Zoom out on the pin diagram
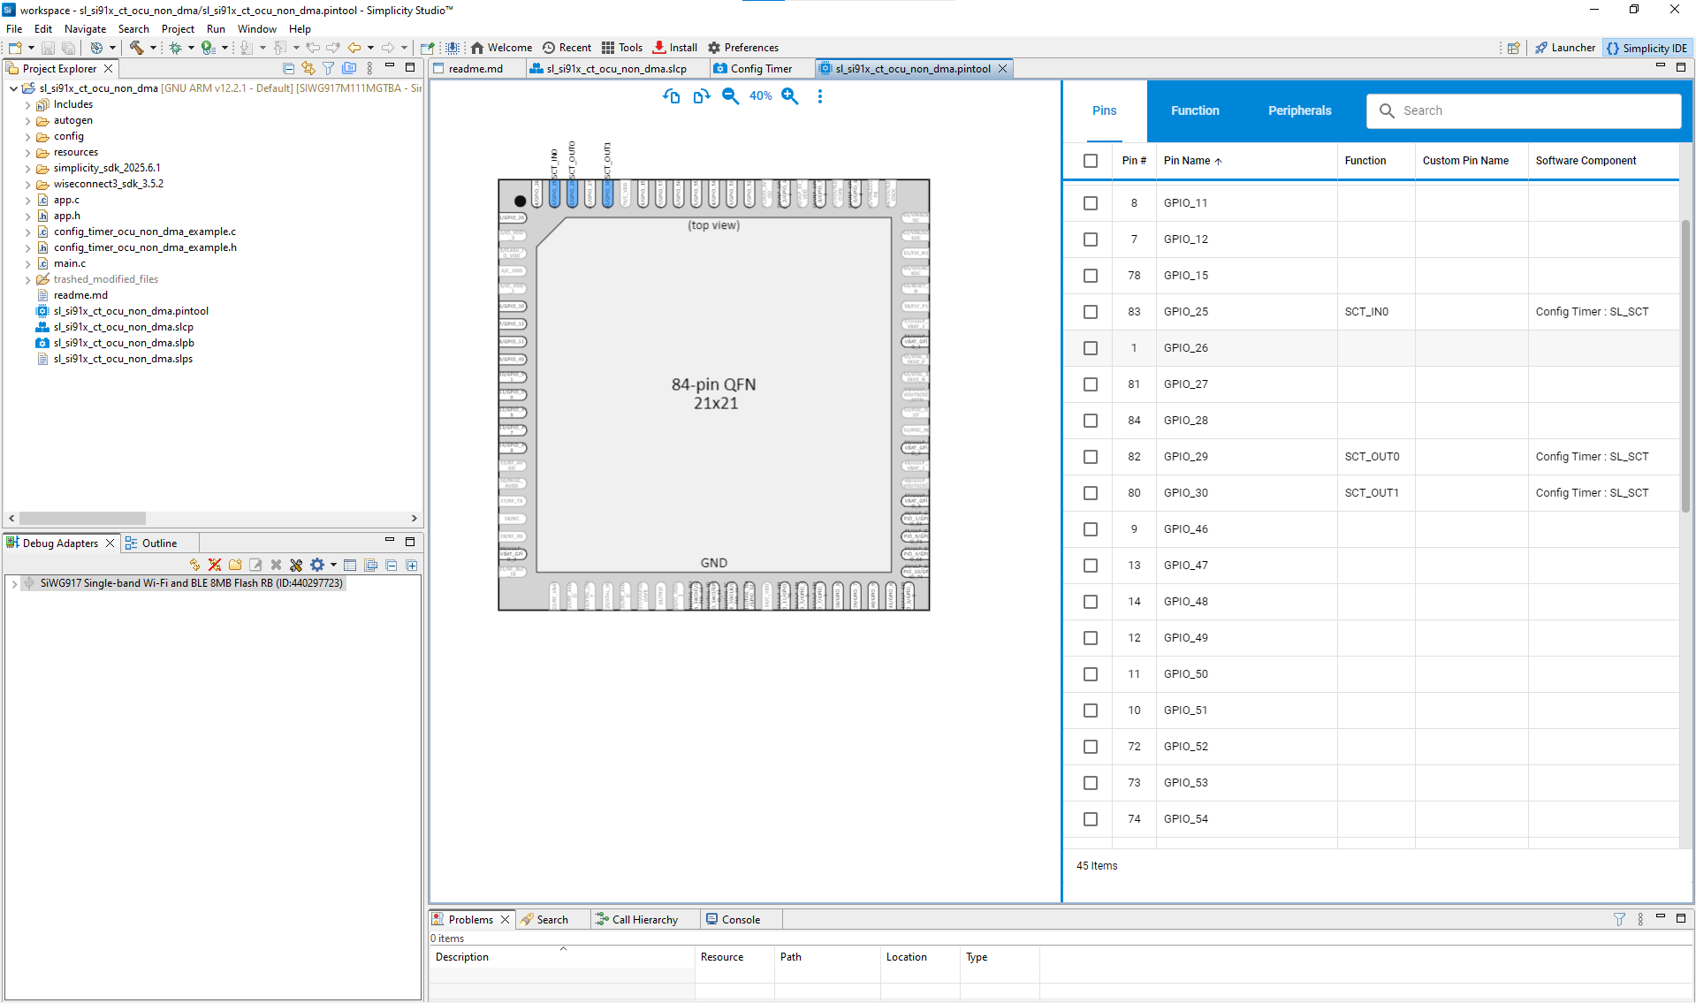1696x1003 pixels. (730, 96)
